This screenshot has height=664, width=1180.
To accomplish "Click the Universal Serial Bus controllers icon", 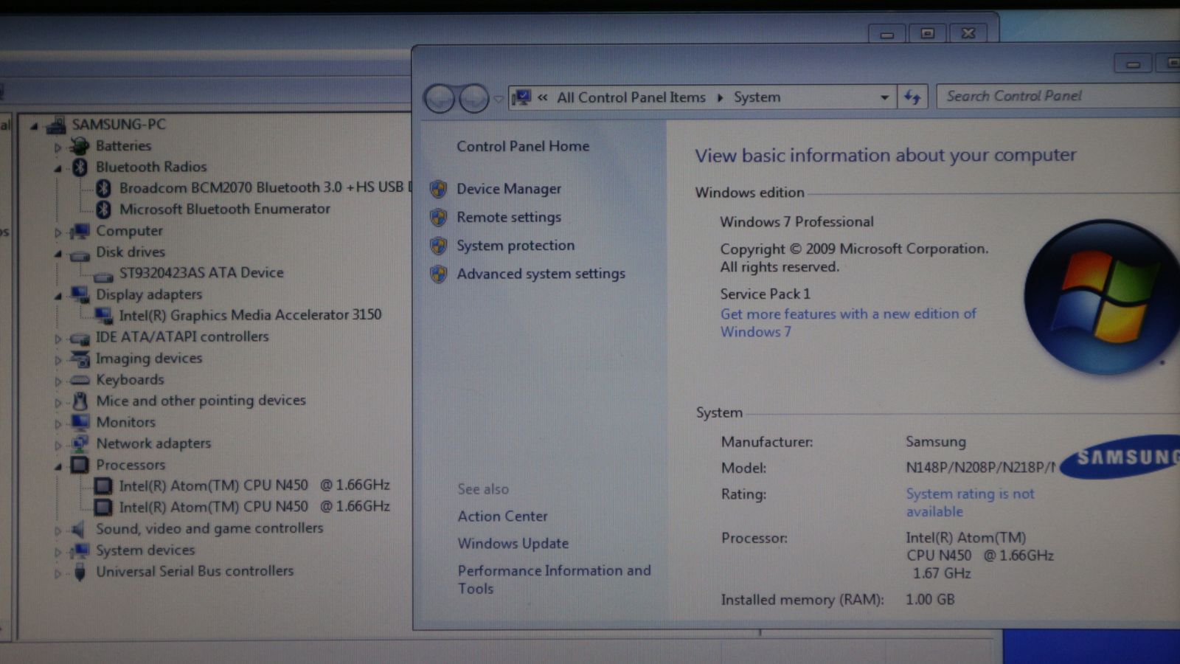I will 80,573.
